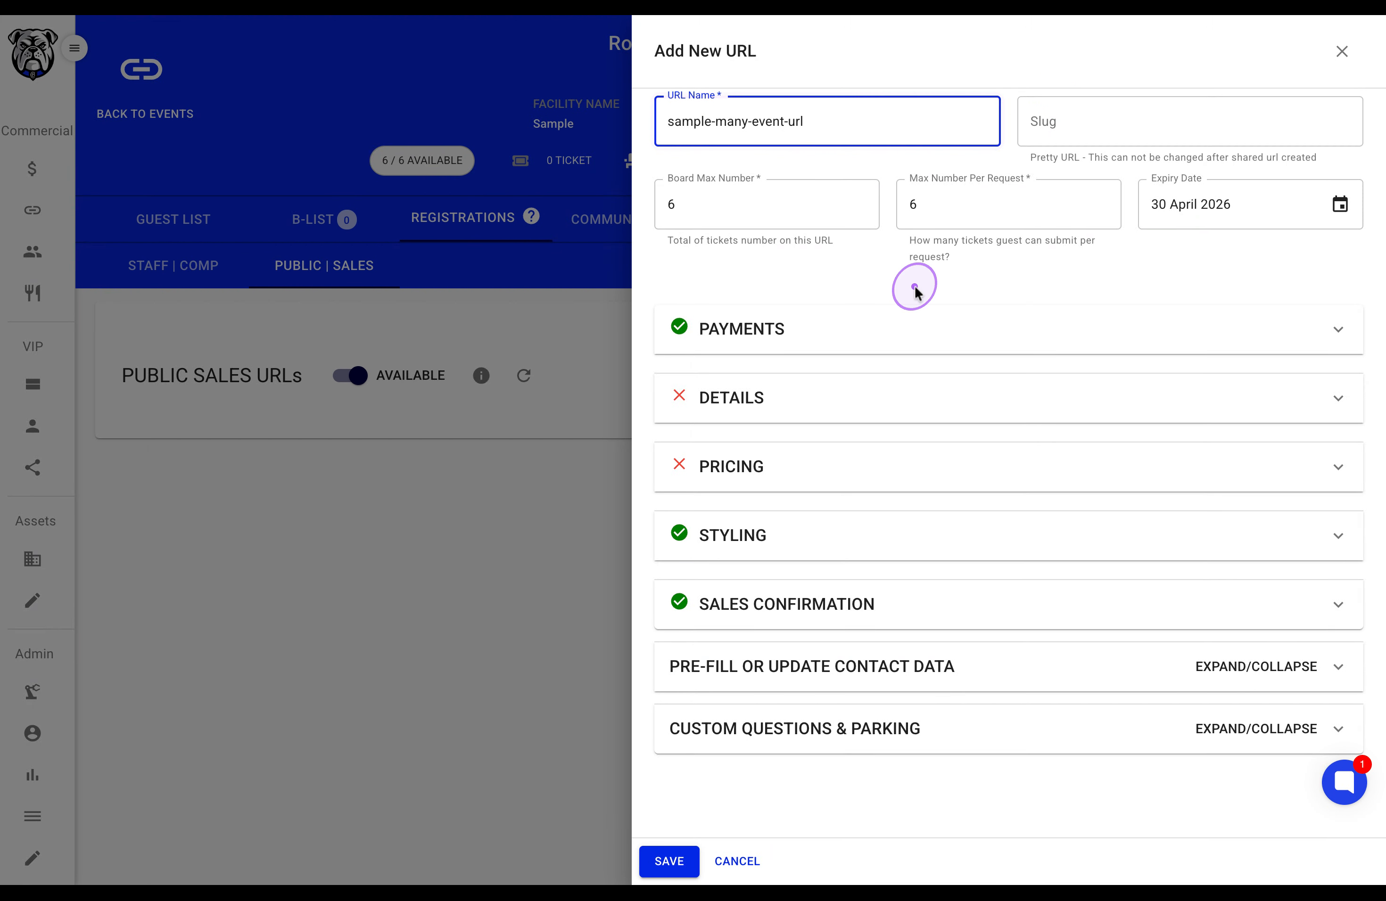Open the link icon in sidebar
Screen dimensions: 1386x901
pyautogui.click(x=33, y=210)
